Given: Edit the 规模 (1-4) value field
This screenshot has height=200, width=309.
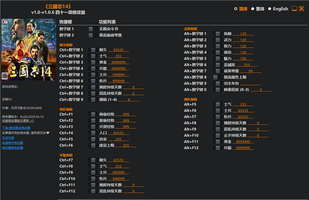Looking at the screenshot, I should 129,100.
